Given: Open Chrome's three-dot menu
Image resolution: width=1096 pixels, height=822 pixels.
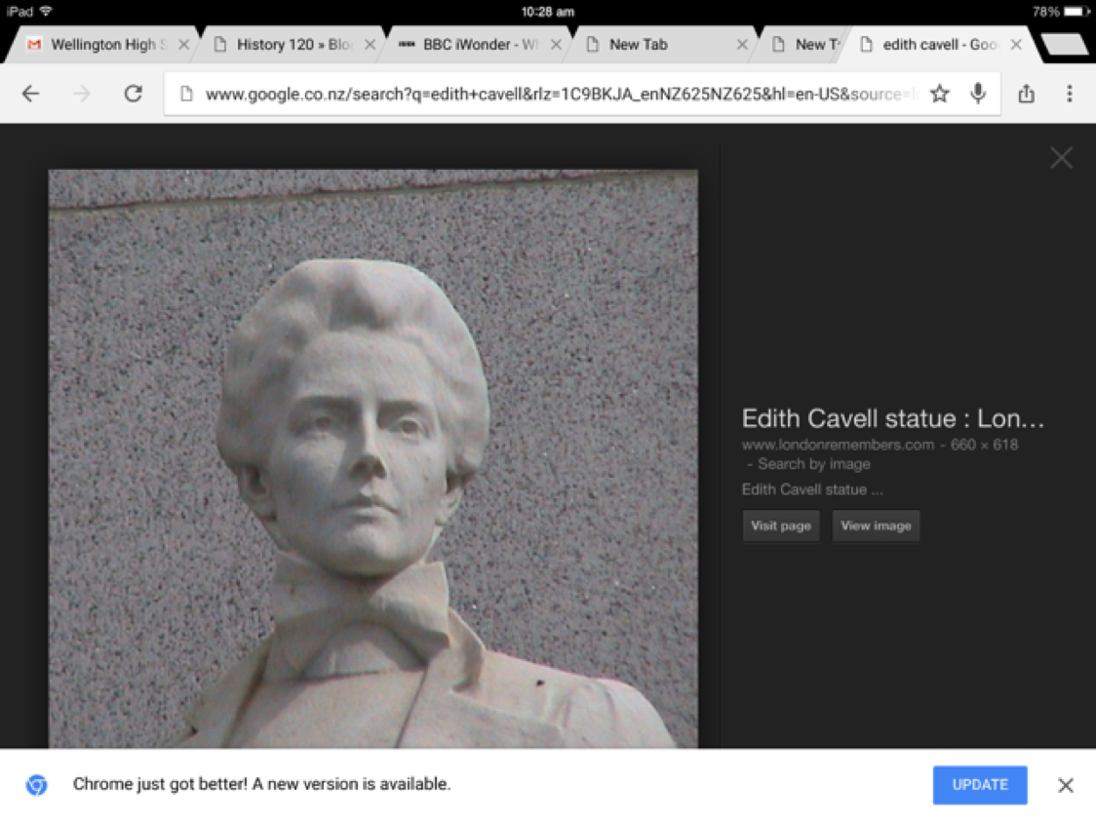Looking at the screenshot, I should (1069, 94).
